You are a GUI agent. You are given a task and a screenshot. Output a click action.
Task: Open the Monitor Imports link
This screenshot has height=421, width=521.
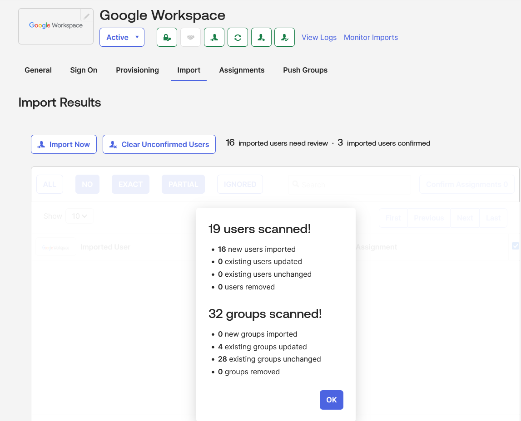pos(371,38)
